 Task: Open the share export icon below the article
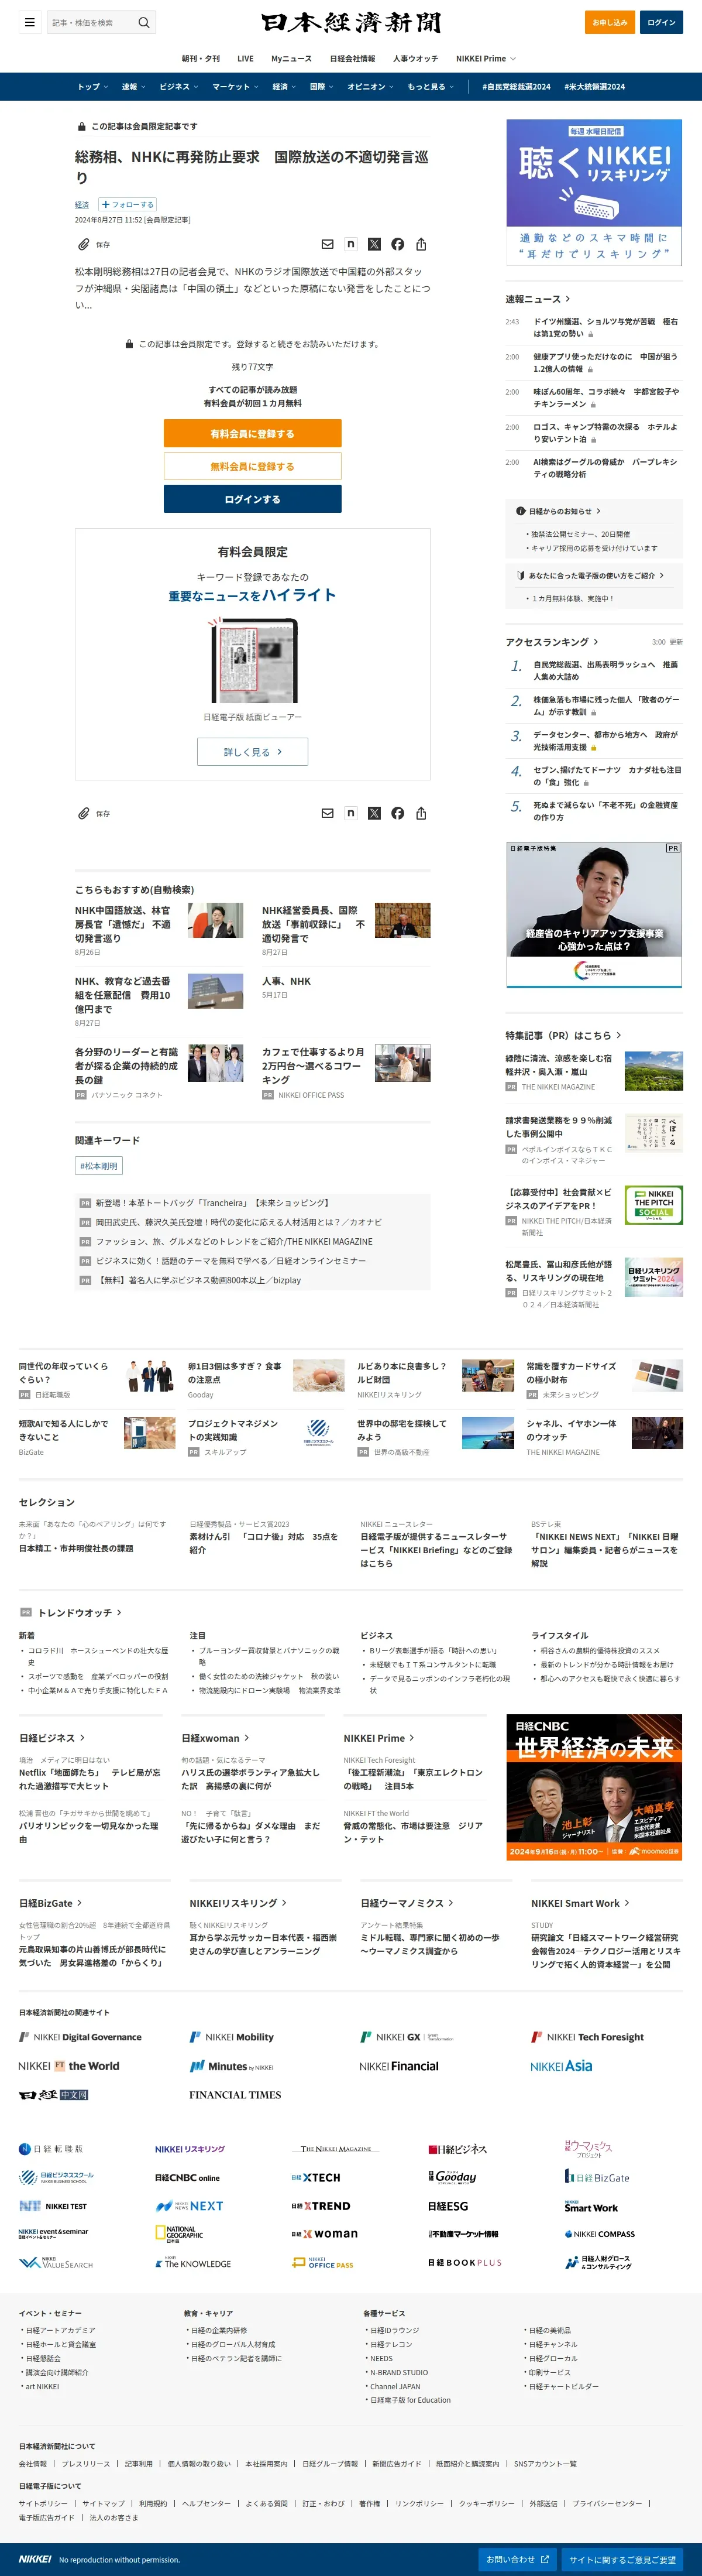pos(421,813)
